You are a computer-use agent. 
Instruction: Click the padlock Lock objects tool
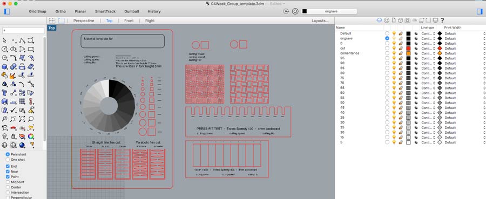13,136
